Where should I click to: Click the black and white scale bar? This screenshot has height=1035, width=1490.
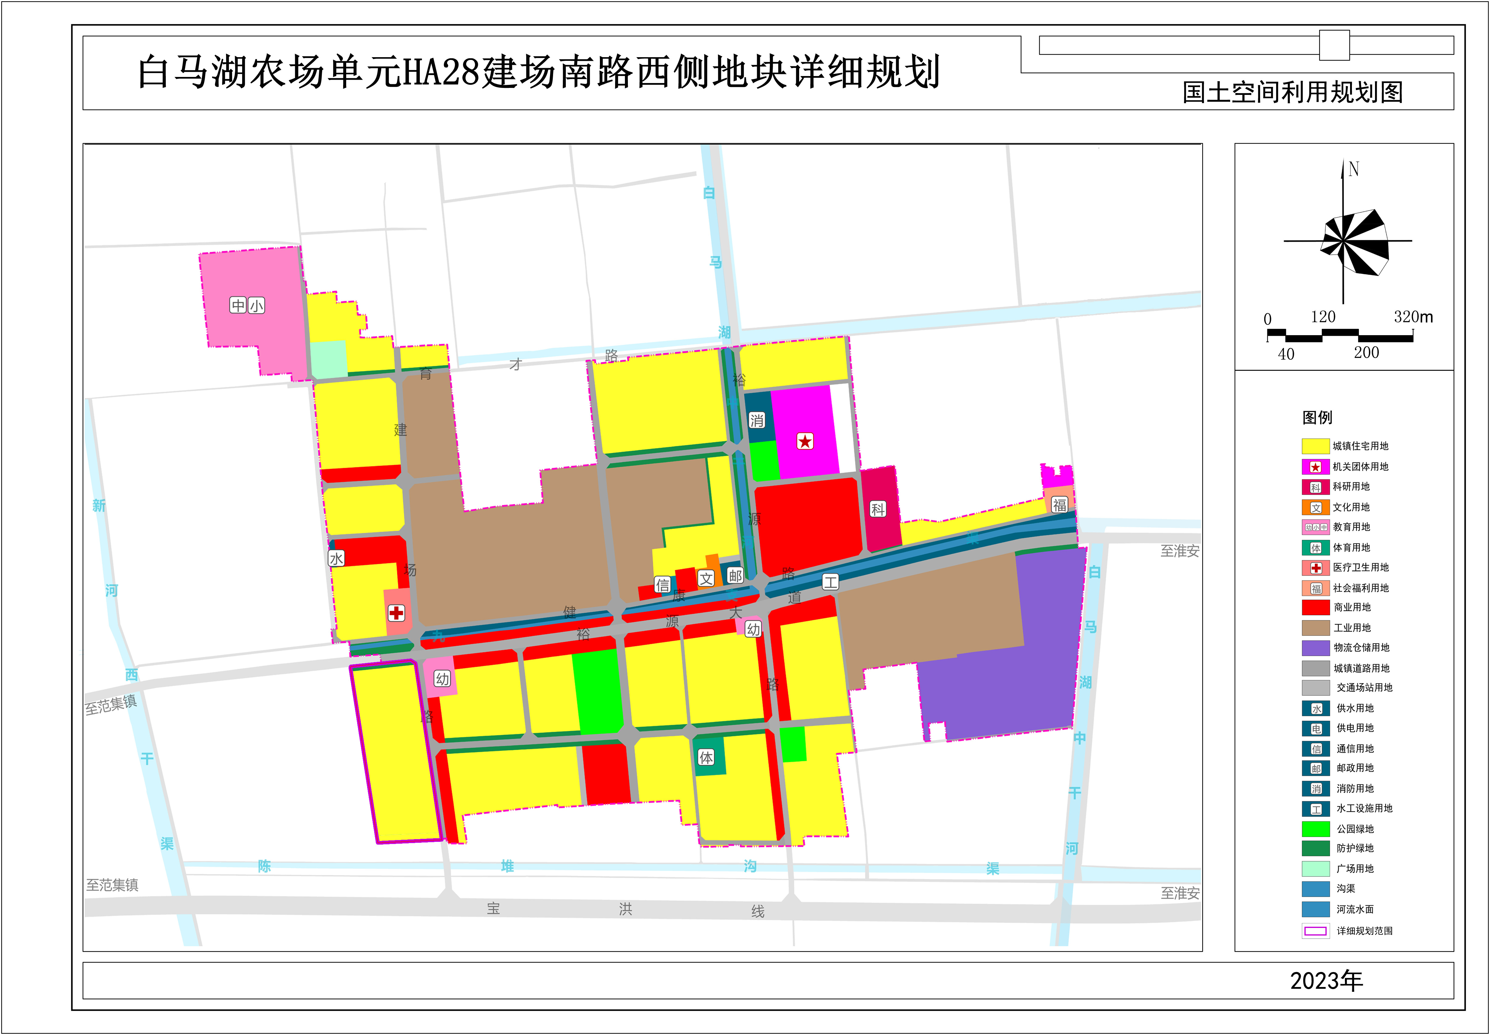[1340, 335]
